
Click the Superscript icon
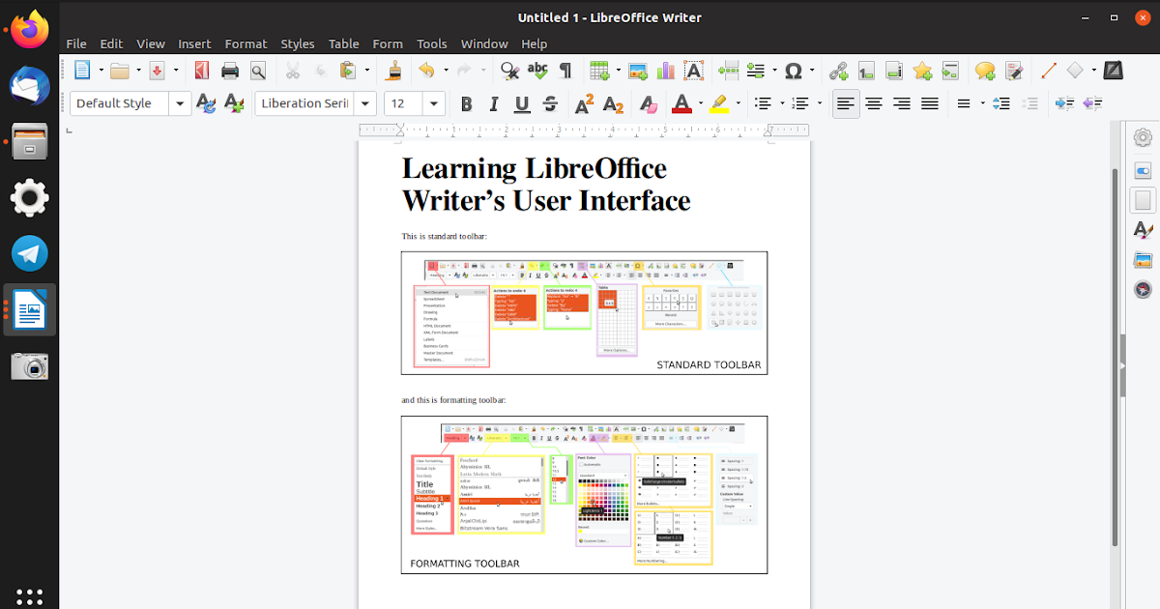point(585,103)
